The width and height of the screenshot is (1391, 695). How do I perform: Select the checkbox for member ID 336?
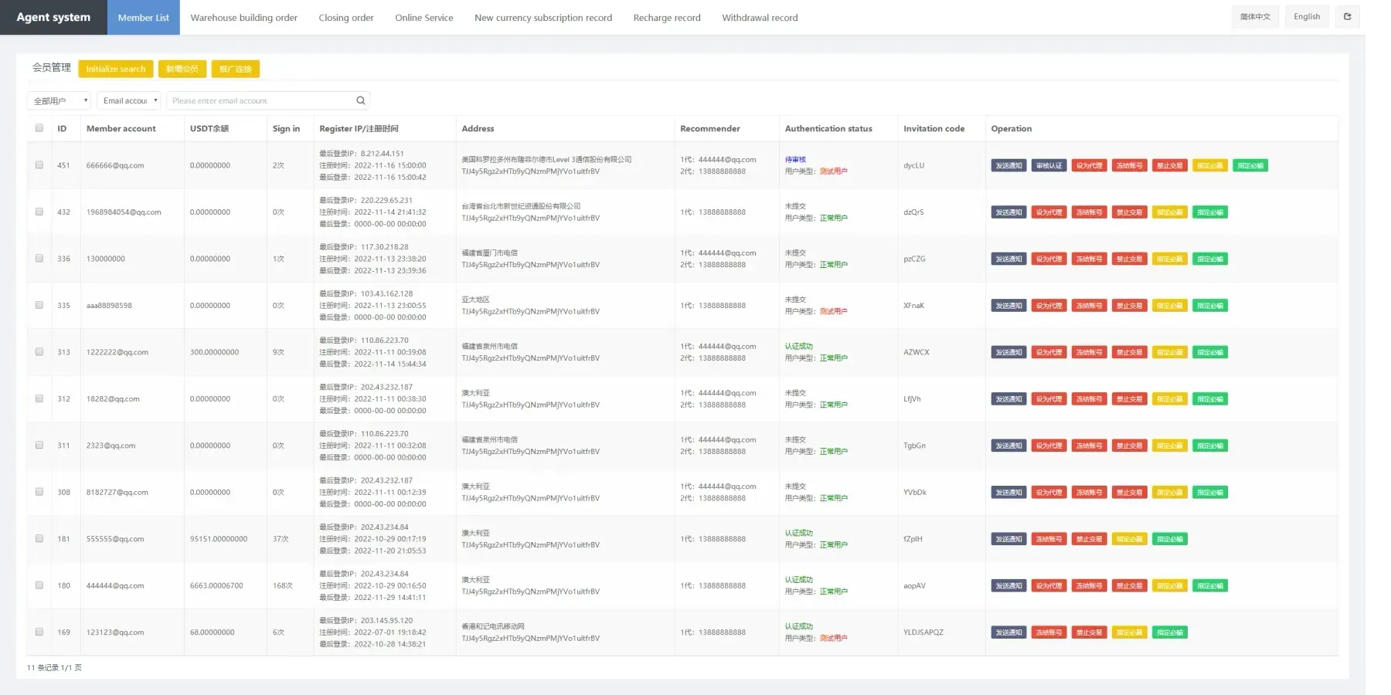coord(39,259)
